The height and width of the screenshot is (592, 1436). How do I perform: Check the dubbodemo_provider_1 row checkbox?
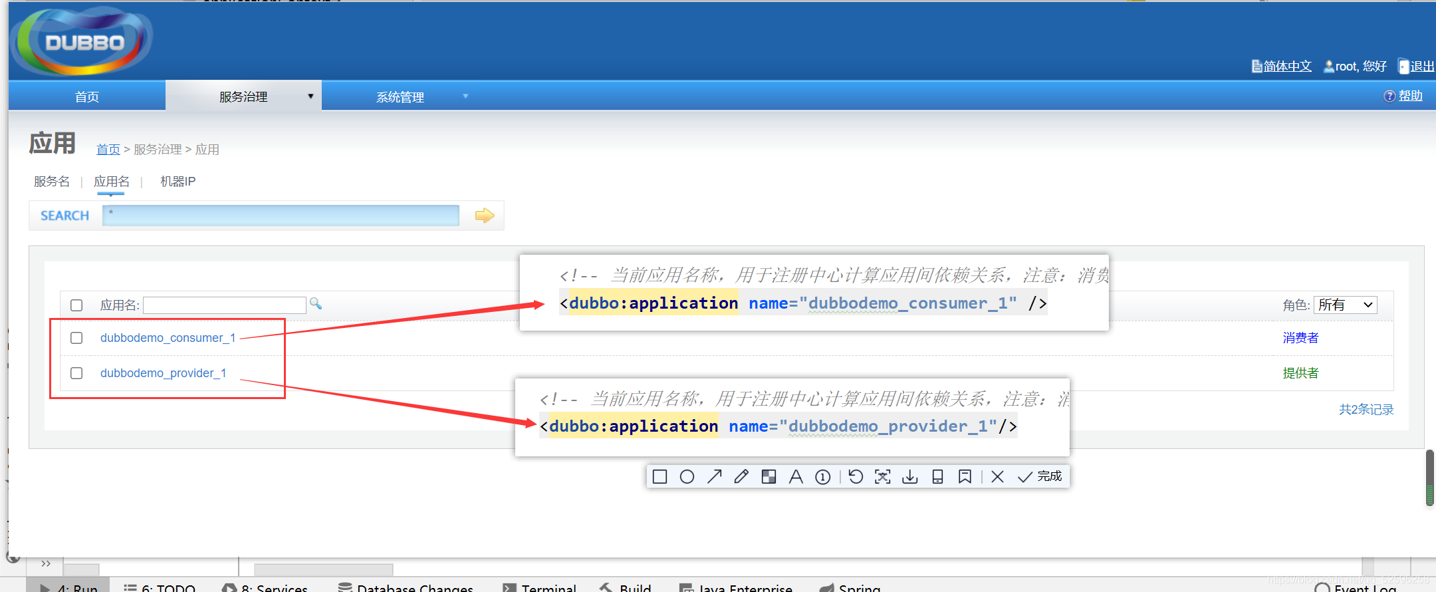(76, 373)
